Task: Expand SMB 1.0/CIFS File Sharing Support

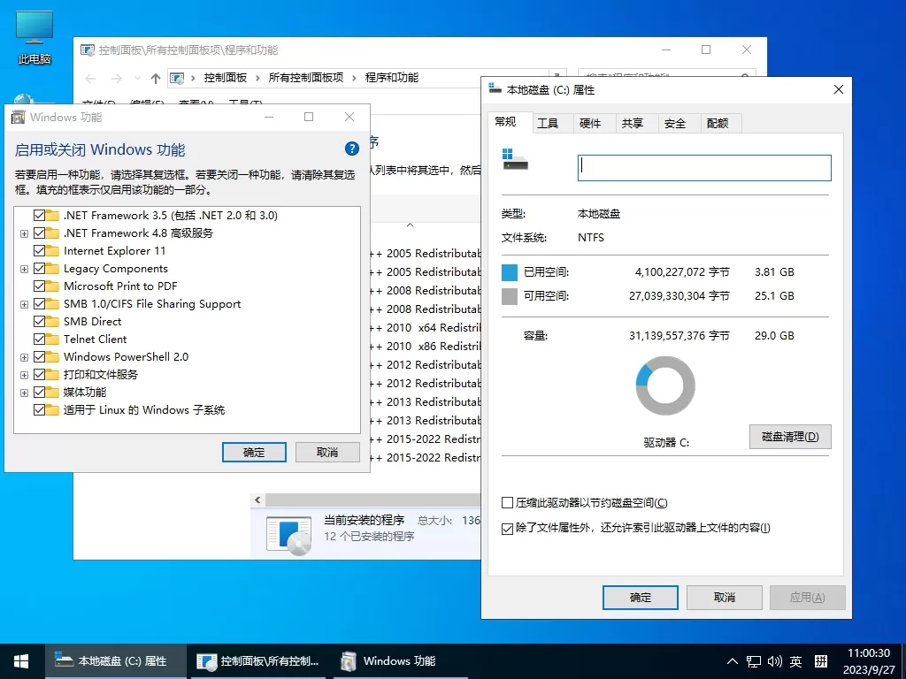Action: click(24, 303)
